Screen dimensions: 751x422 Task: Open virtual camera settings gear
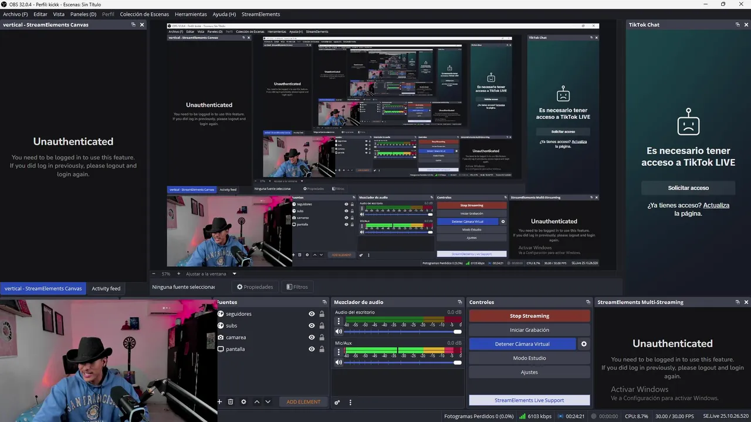click(x=584, y=344)
